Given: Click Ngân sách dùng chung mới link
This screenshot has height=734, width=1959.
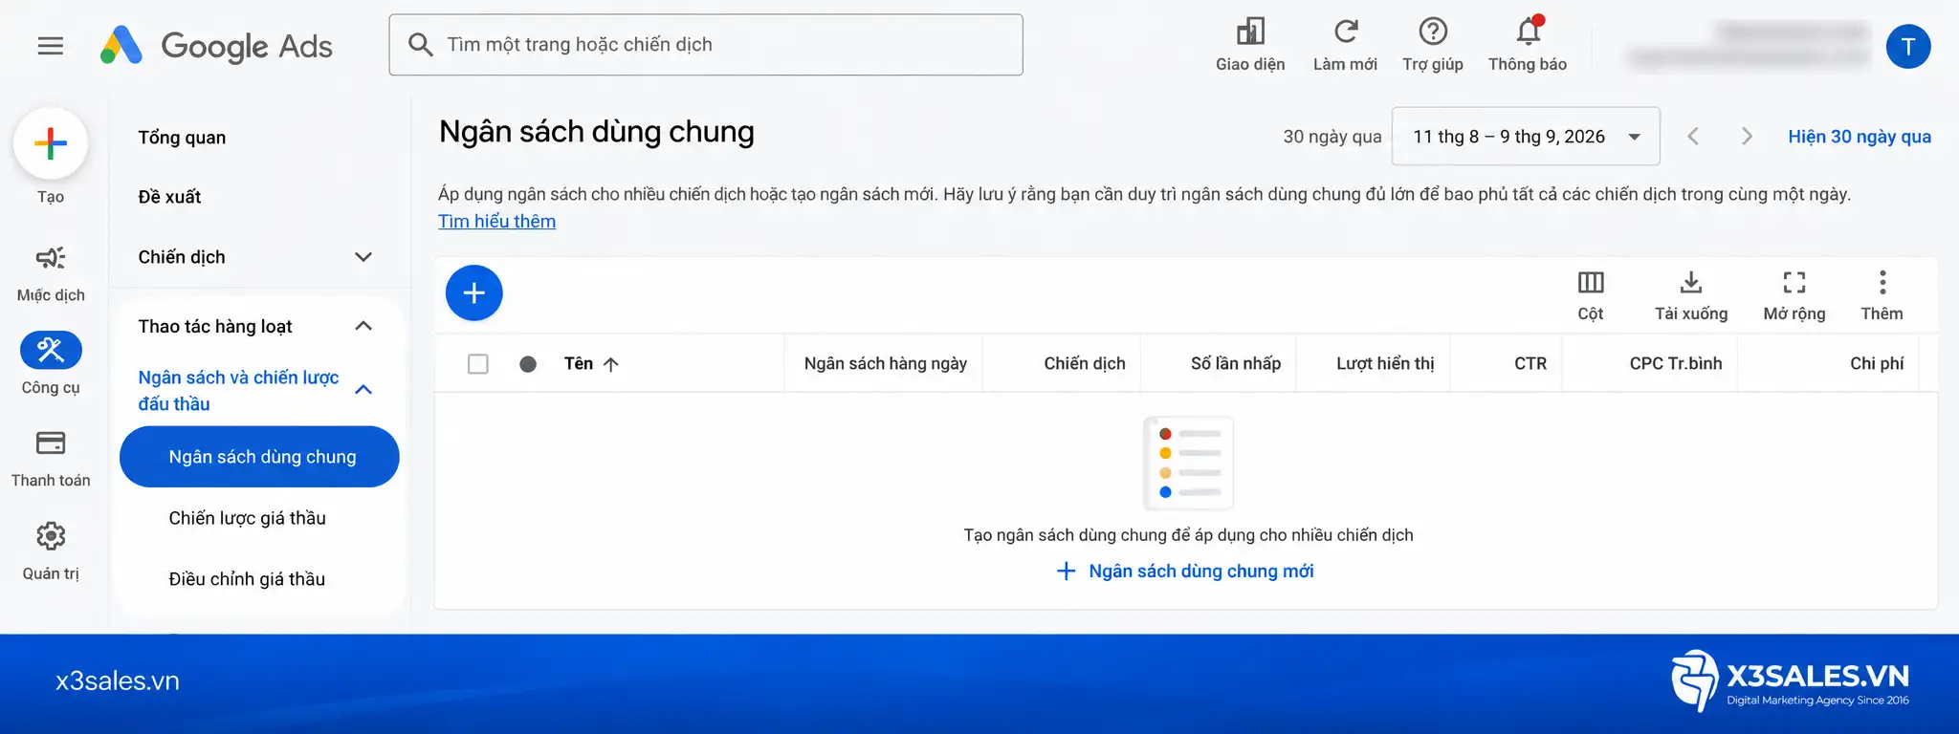Looking at the screenshot, I should (x=1184, y=572).
